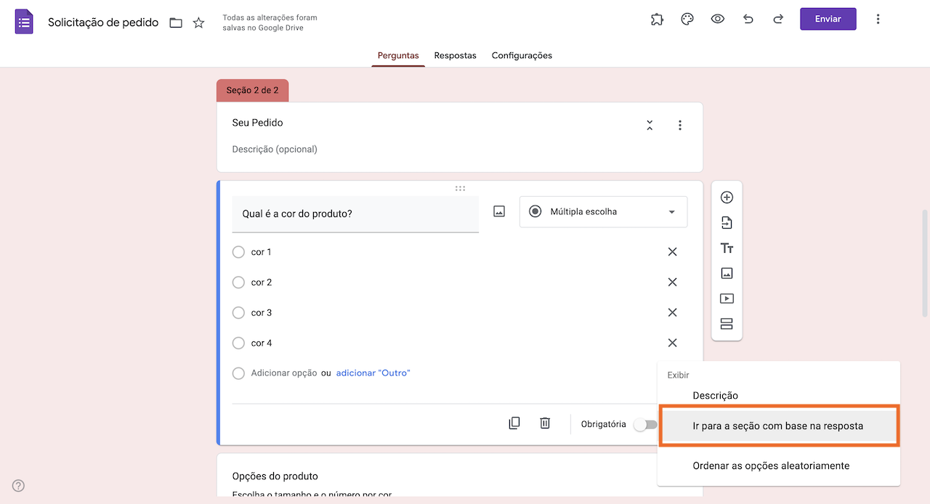Select the 'cor 3' radio option
Viewport: 930px width, 504px height.
point(238,313)
